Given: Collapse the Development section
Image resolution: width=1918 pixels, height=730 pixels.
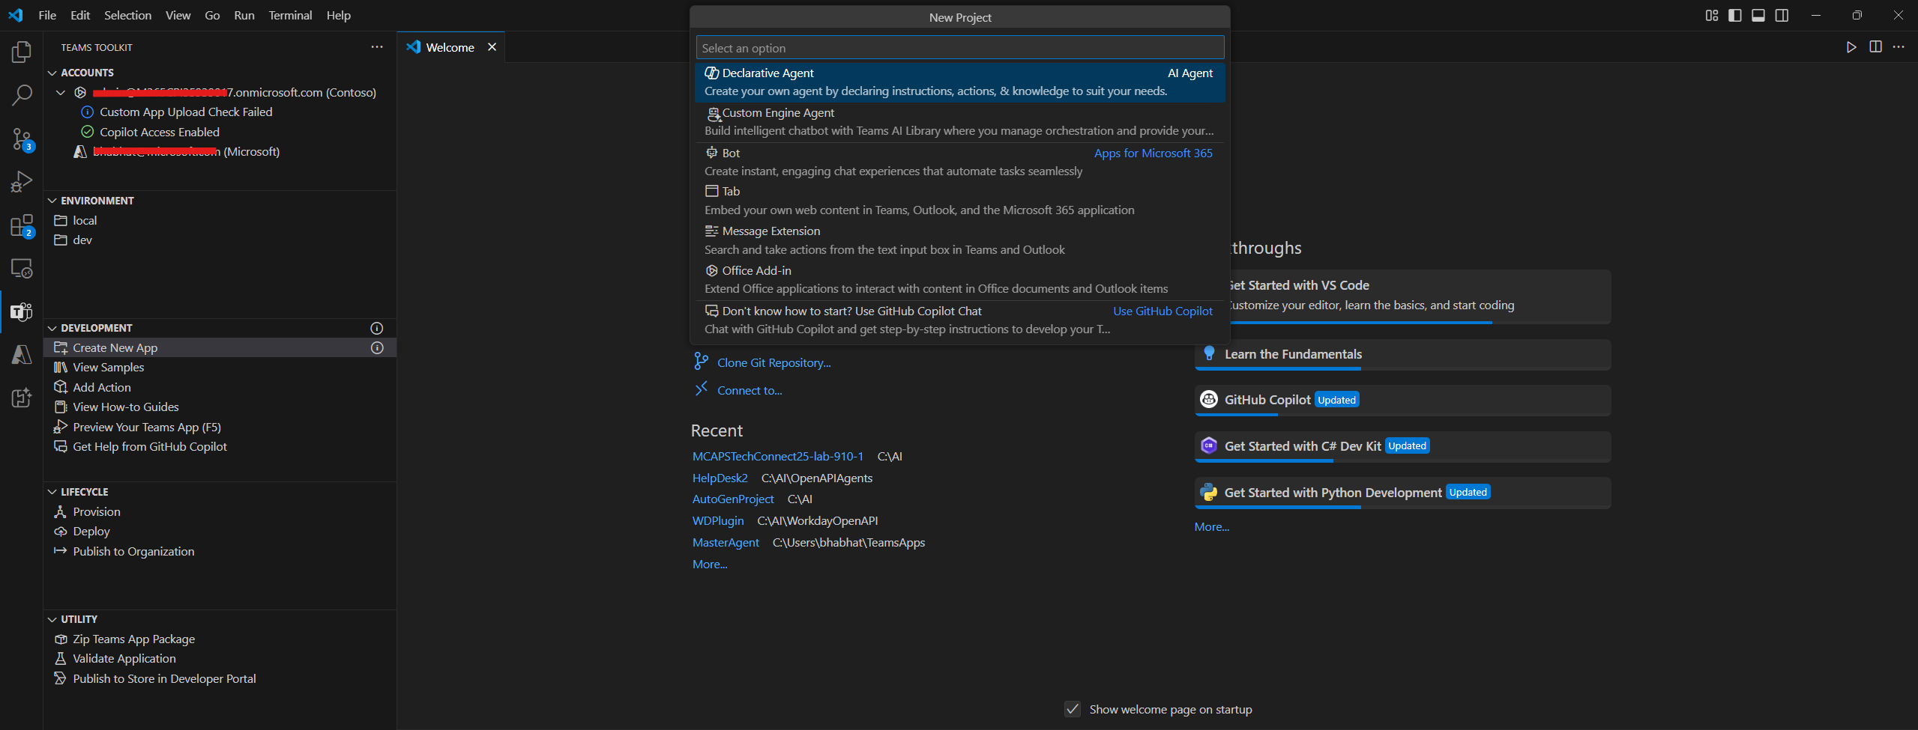Looking at the screenshot, I should 52,328.
